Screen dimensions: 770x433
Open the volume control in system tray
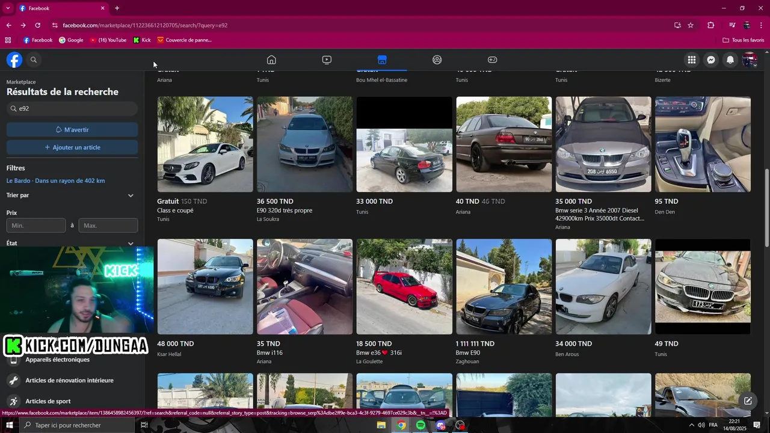[701, 425]
